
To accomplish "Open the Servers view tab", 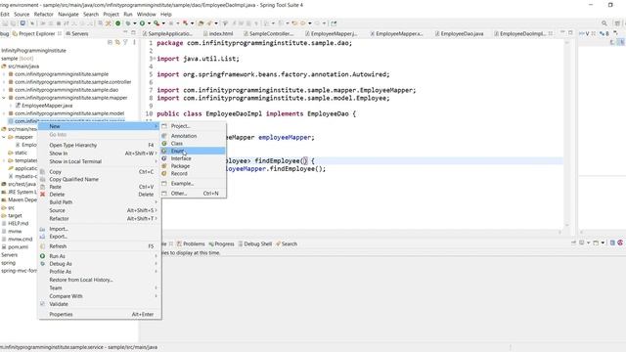I will click(x=77, y=34).
